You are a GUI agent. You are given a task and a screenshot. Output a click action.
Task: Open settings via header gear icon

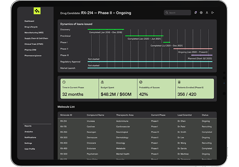click(201, 13)
